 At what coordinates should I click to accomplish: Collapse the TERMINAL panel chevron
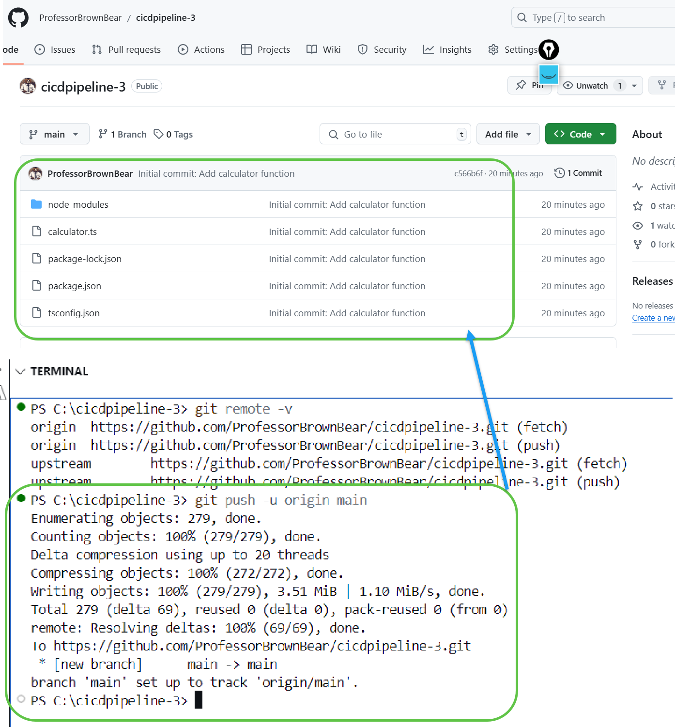pyautogui.click(x=20, y=371)
